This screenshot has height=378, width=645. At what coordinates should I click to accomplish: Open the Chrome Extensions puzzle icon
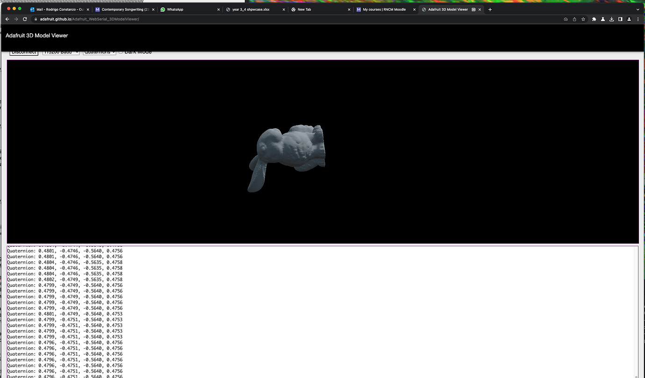tap(594, 19)
